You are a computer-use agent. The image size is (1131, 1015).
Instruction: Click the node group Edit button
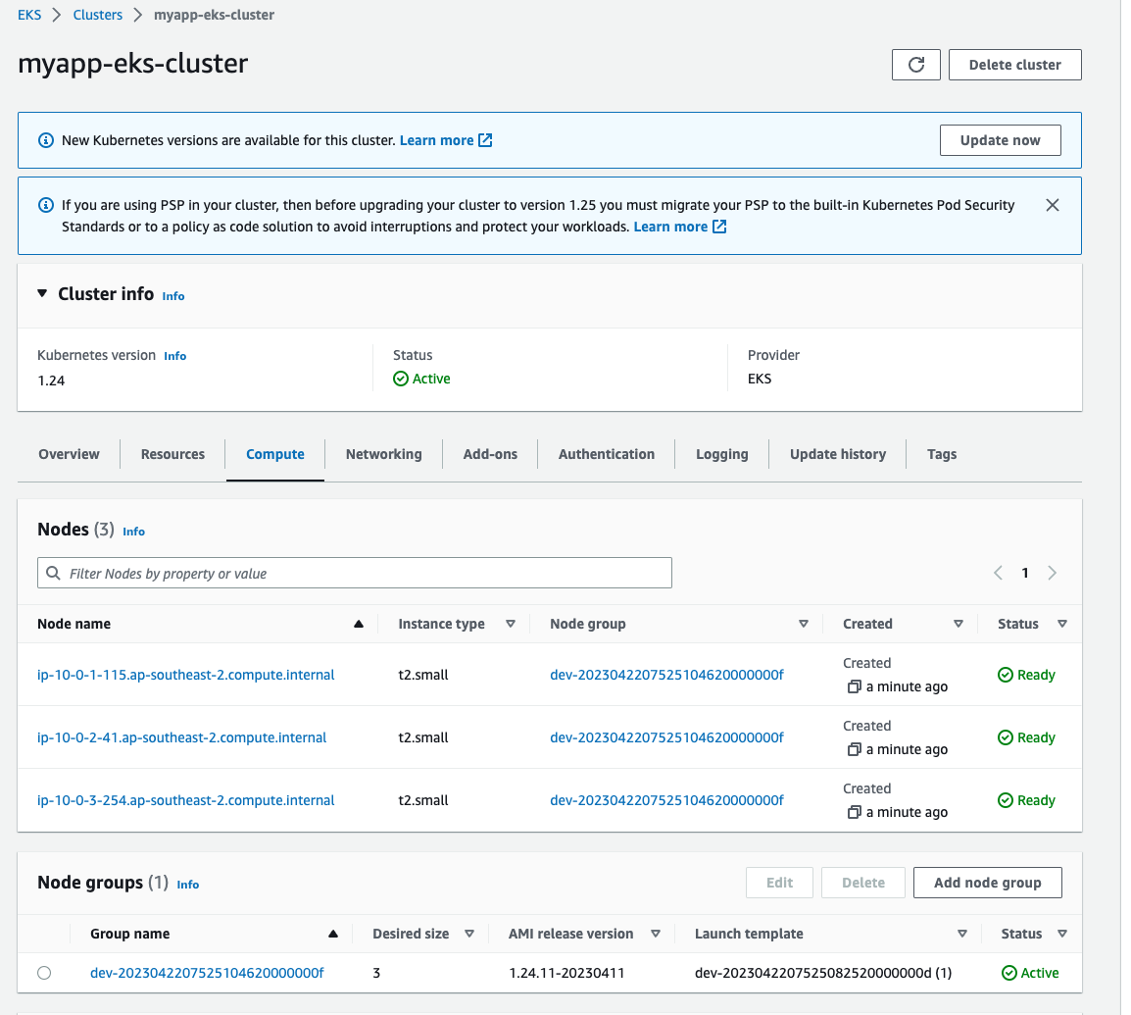click(x=780, y=883)
